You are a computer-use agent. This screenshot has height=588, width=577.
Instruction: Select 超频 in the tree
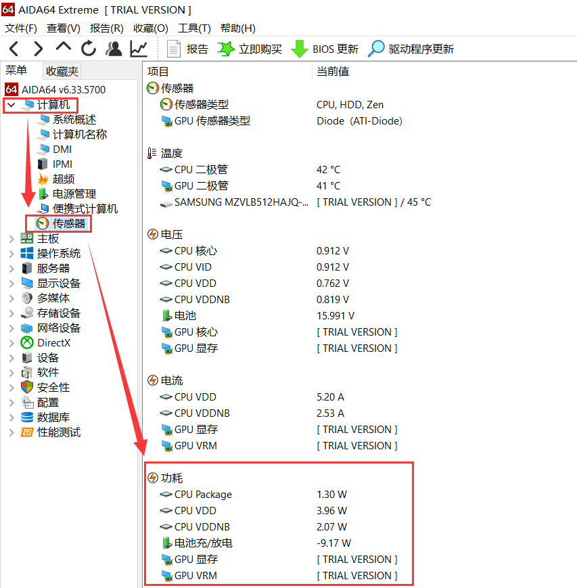[x=64, y=179]
